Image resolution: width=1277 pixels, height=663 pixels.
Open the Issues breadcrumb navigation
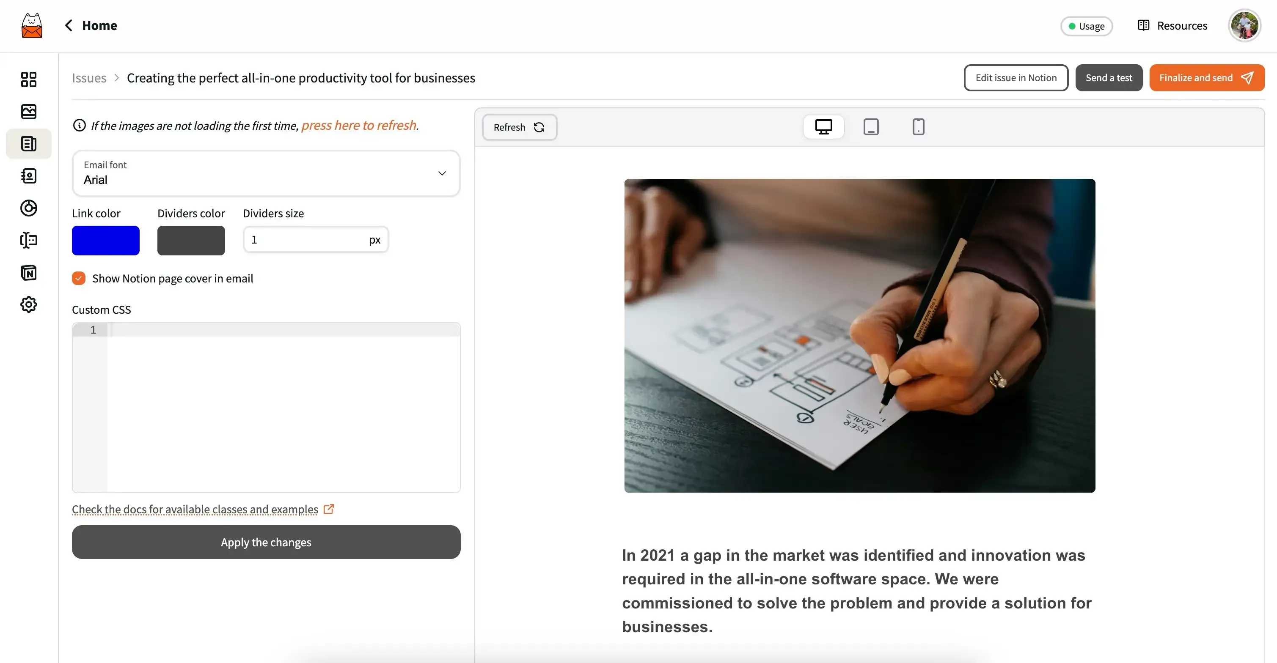[89, 76]
